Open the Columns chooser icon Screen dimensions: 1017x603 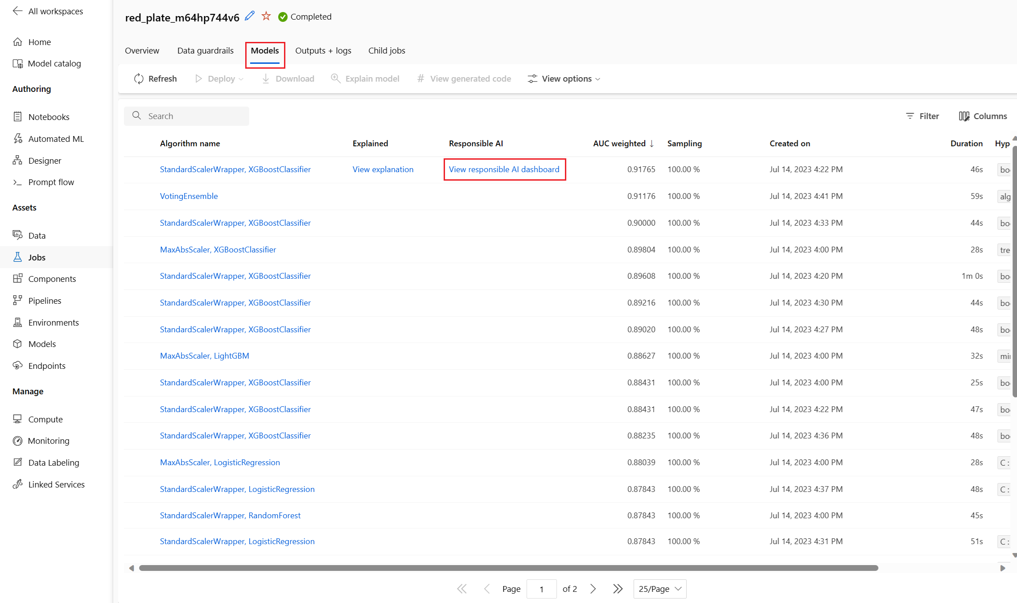point(964,116)
